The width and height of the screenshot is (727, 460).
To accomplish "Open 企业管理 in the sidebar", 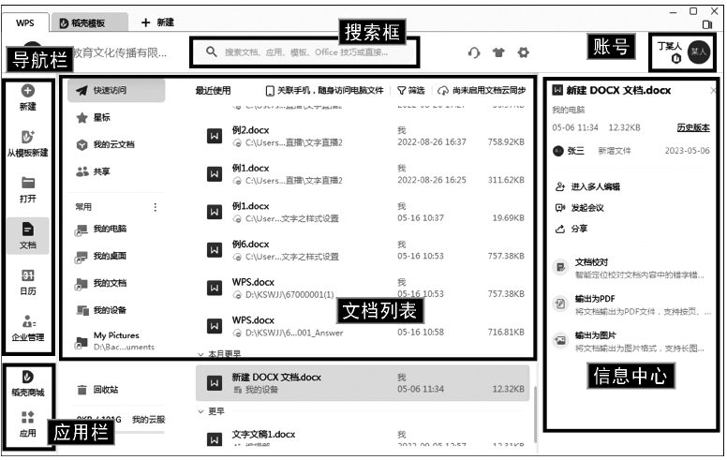I will click(x=27, y=321).
